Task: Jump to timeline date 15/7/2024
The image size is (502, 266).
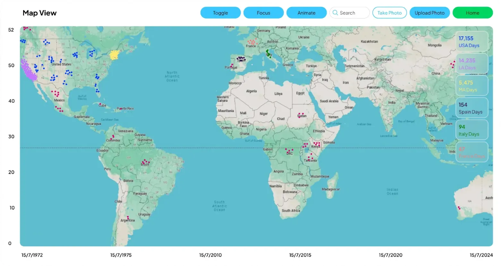Action: click(481, 255)
